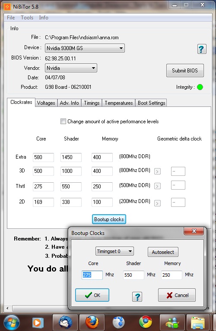Switch to the Timings tab
This screenshot has width=216, height=331.
(92, 103)
